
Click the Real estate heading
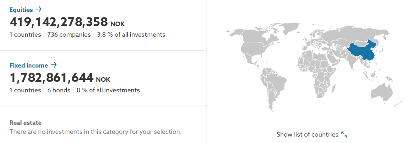click(x=26, y=123)
